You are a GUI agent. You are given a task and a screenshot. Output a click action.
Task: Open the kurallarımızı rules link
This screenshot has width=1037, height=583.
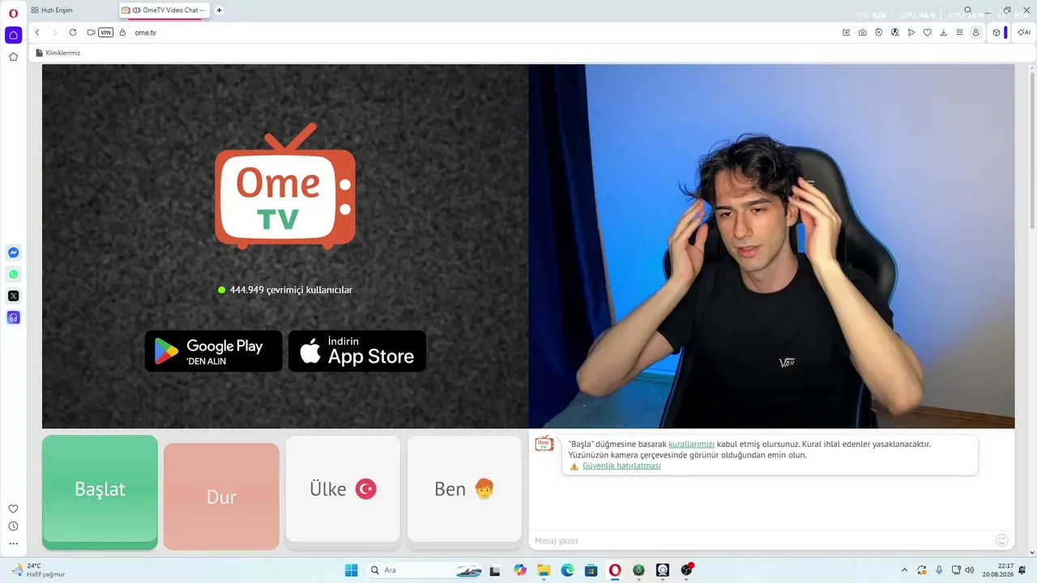point(692,445)
